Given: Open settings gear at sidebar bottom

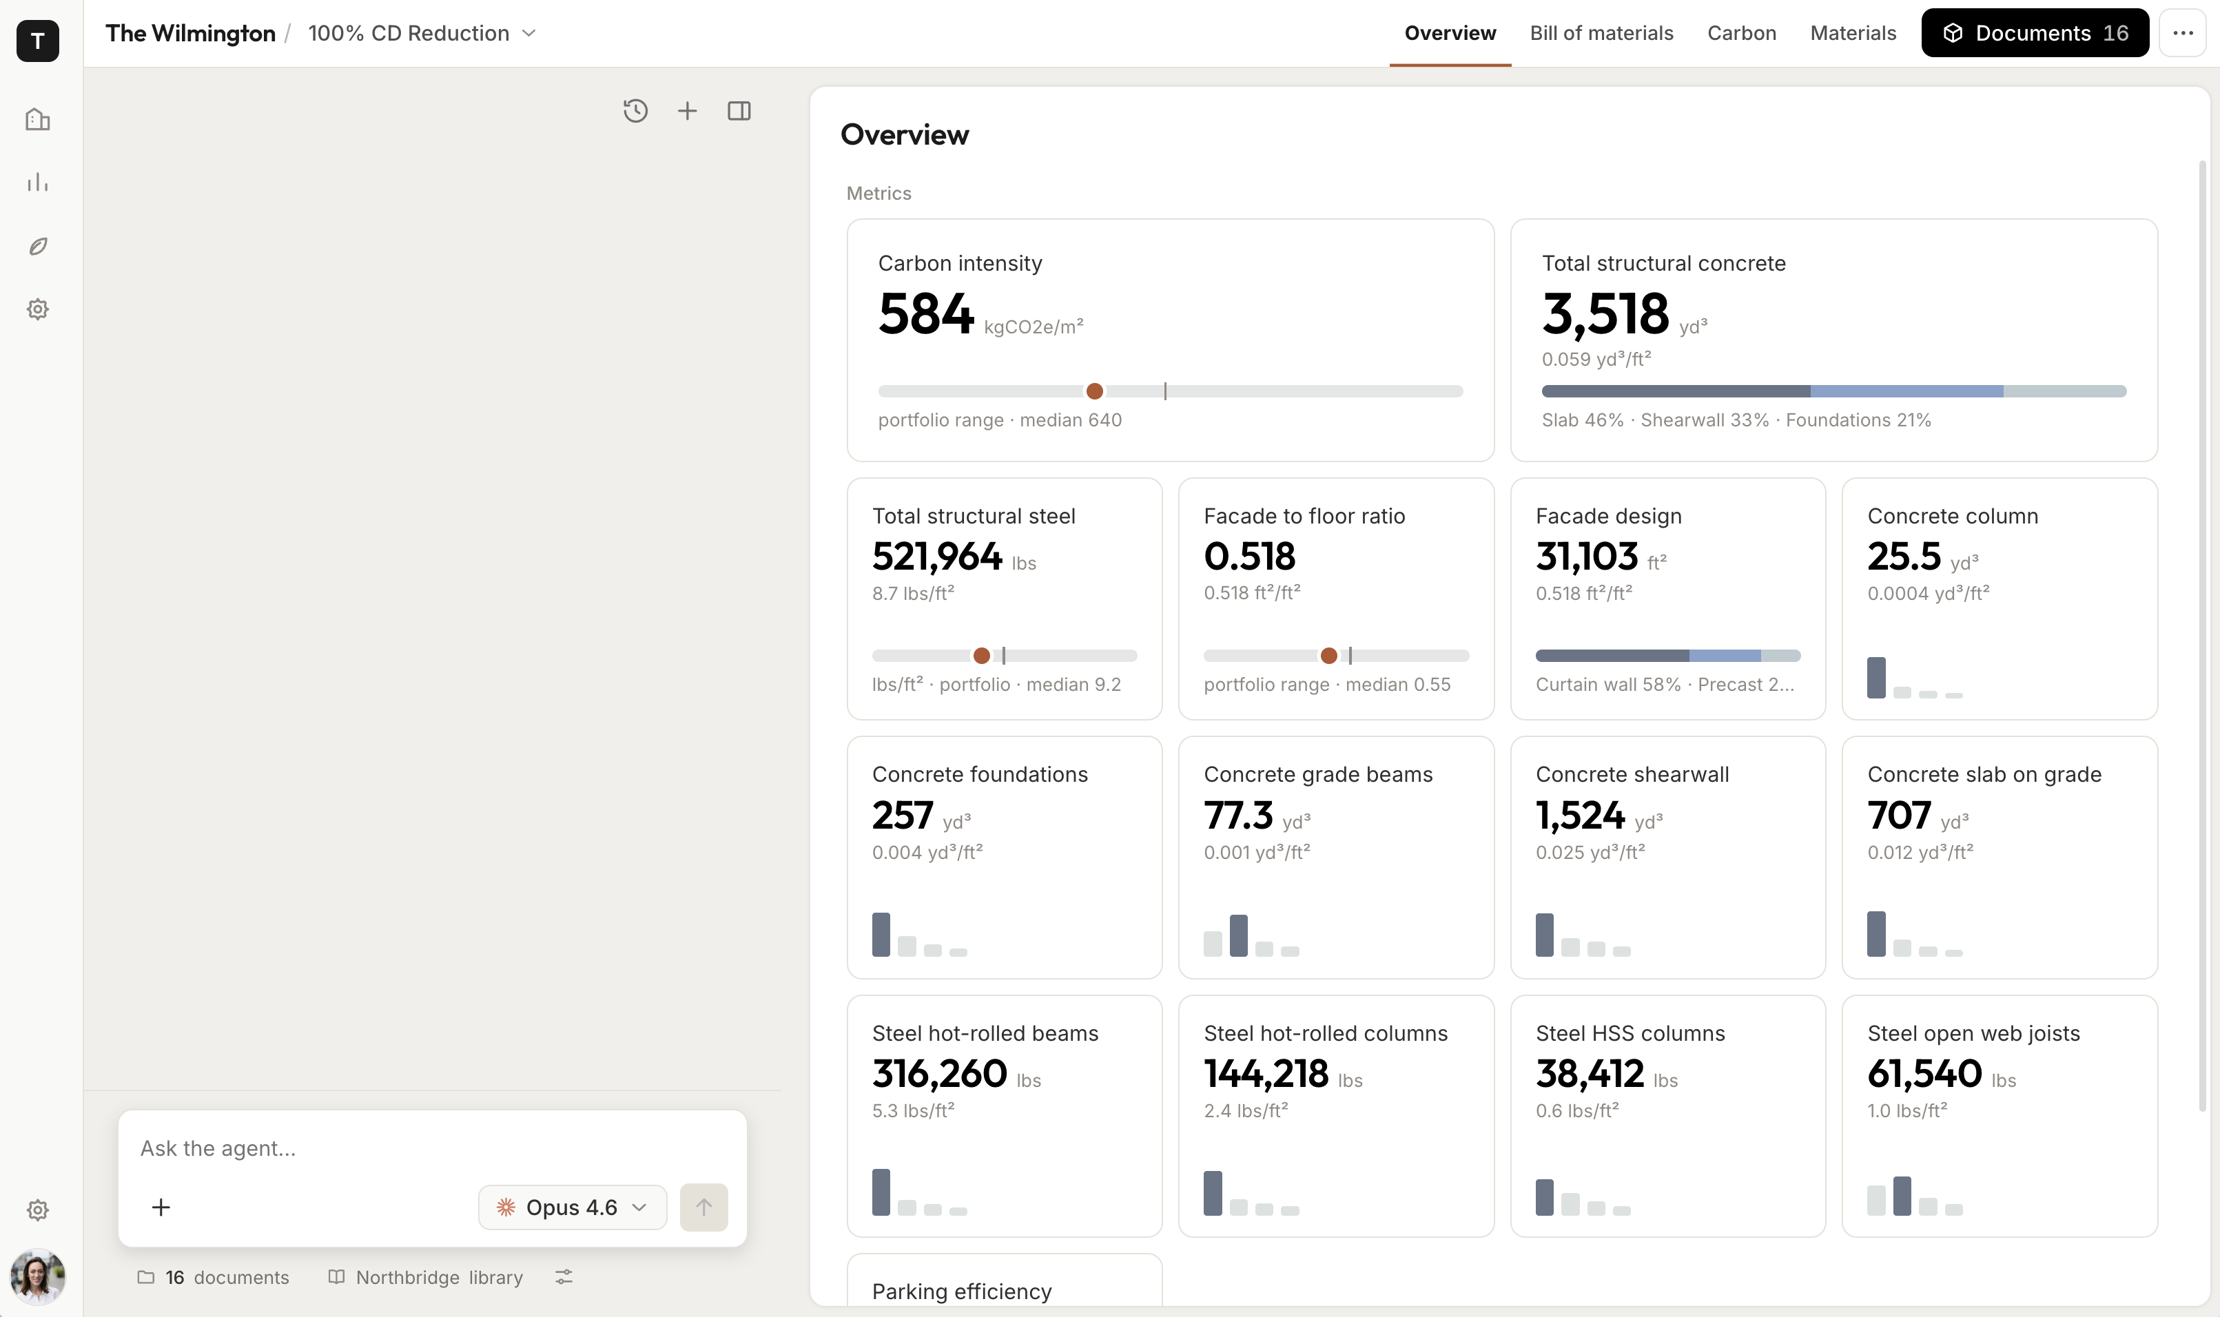Looking at the screenshot, I should click(37, 1210).
